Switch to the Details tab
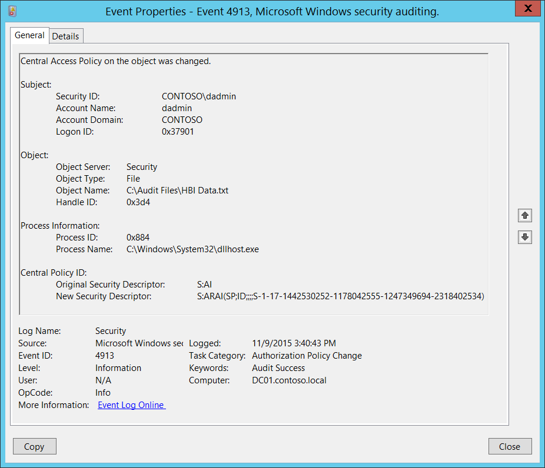 (x=65, y=36)
